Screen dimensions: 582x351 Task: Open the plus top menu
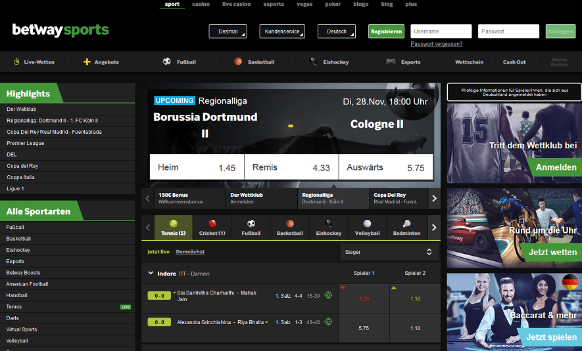pos(411,4)
